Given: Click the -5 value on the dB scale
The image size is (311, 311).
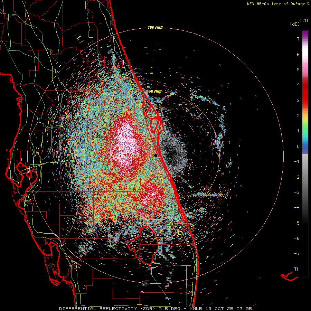Looking at the screenshot, I should point(297,223).
